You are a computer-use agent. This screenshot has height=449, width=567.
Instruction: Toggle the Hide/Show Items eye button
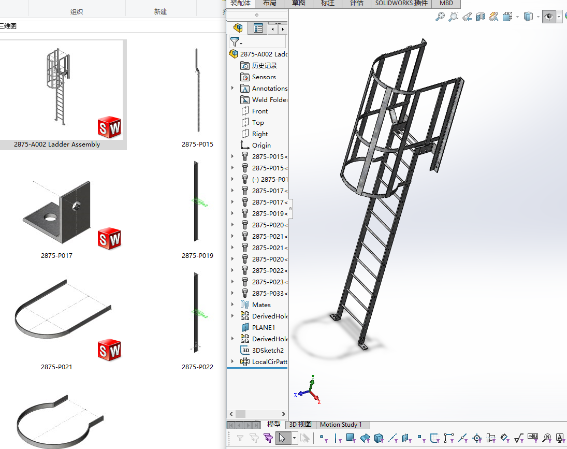pyautogui.click(x=549, y=17)
